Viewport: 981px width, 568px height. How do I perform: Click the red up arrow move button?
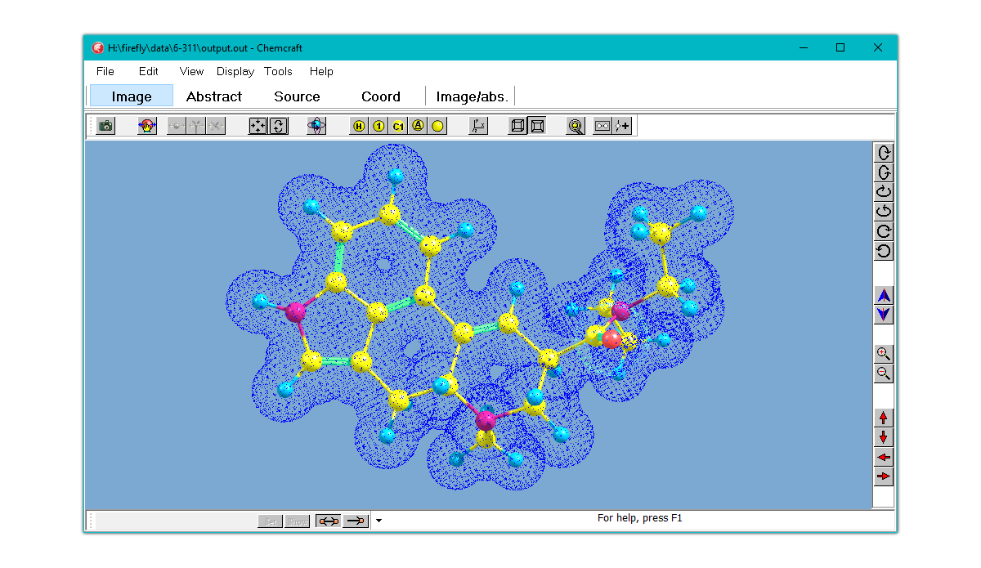tap(883, 418)
